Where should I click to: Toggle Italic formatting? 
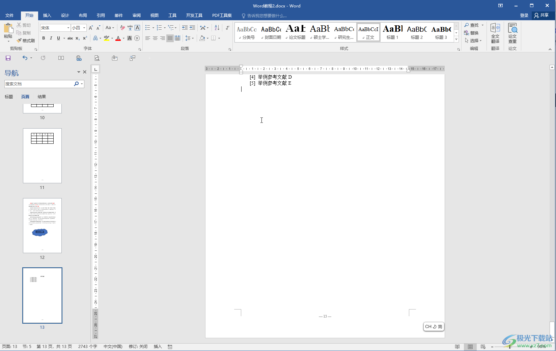tap(51, 38)
